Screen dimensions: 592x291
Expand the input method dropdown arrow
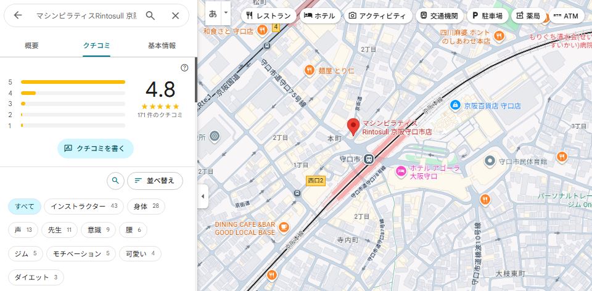[226, 13]
